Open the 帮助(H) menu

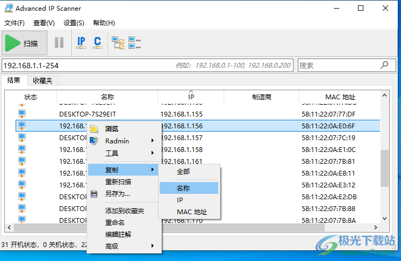[x=104, y=23]
